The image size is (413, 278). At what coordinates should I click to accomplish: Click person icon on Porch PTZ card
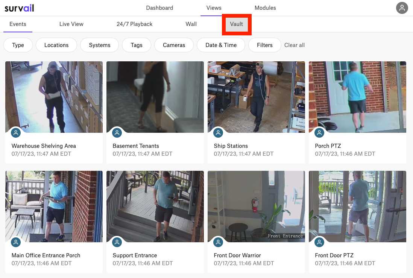pos(319,132)
